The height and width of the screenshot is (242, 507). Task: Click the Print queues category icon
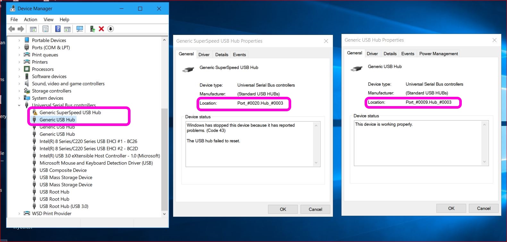pyautogui.click(x=27, y=54)
